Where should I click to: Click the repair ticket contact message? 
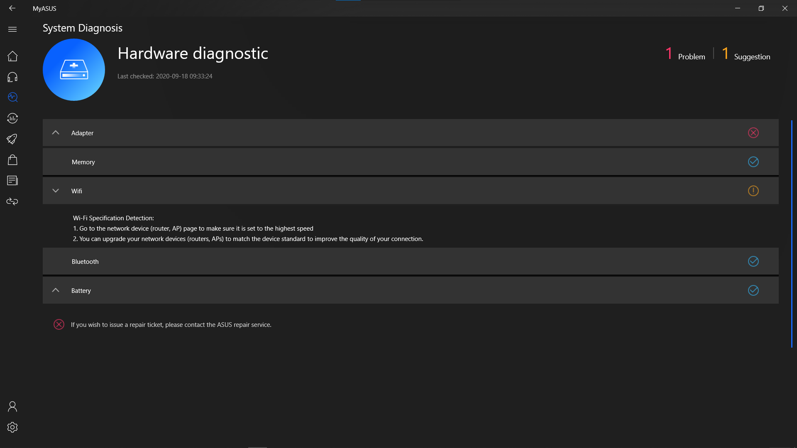click(x=171, y=325)
